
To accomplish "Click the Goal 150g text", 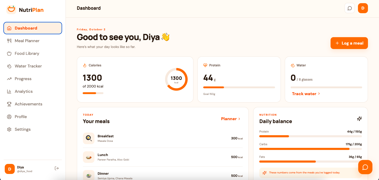I will (x=209, y=94).
